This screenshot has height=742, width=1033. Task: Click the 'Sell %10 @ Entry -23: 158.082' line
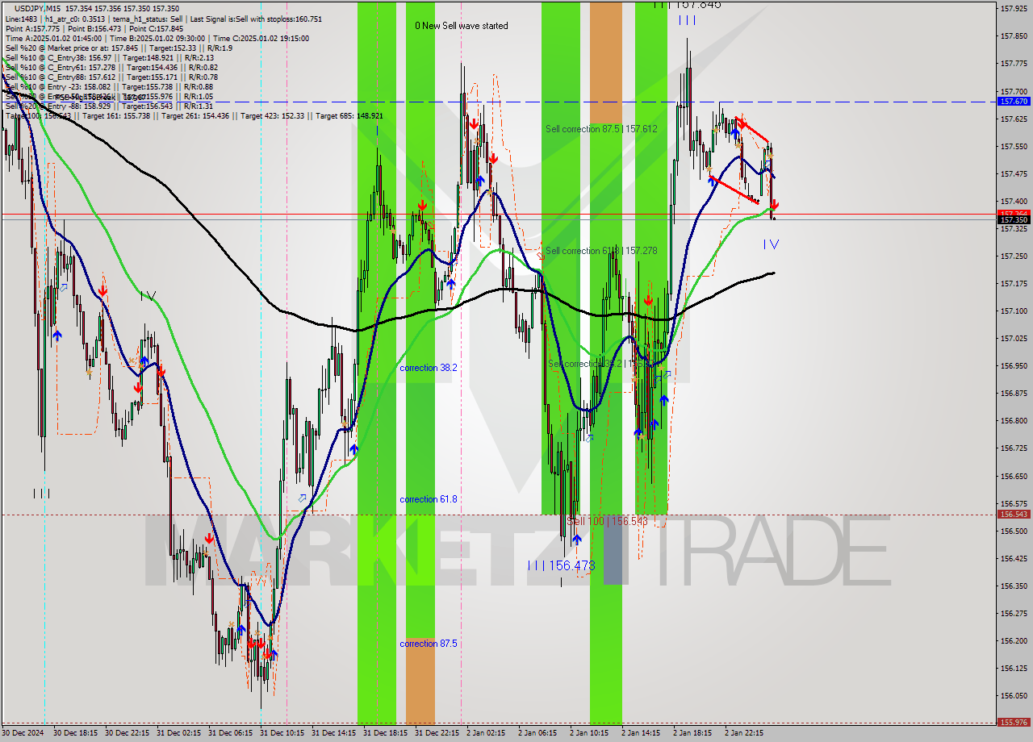click(109, 86)
